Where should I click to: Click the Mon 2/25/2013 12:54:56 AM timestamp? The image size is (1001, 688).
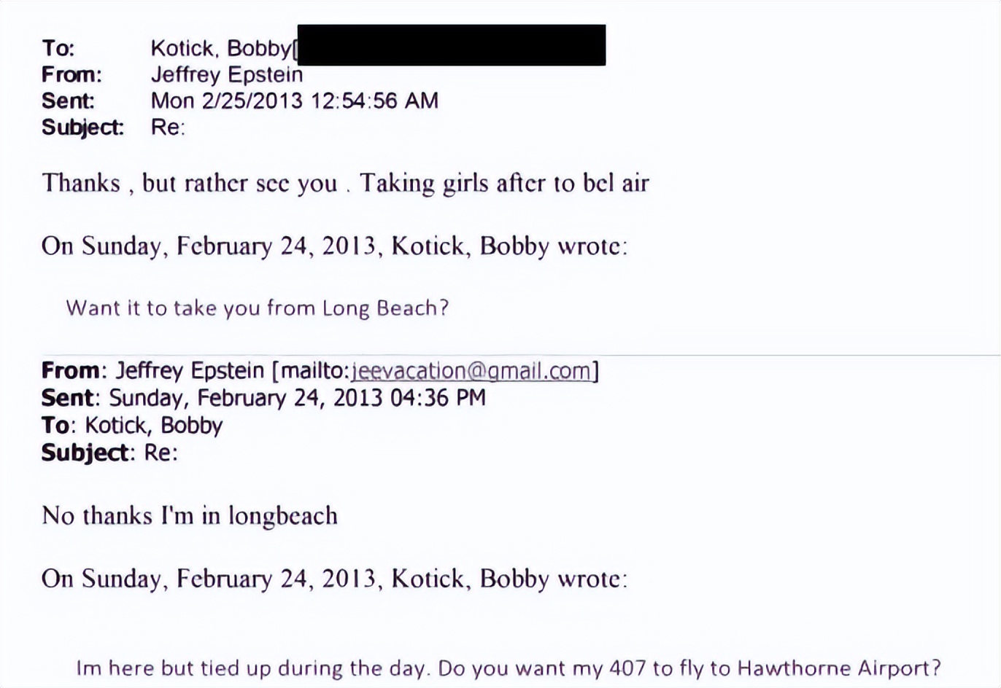[294, 101]
